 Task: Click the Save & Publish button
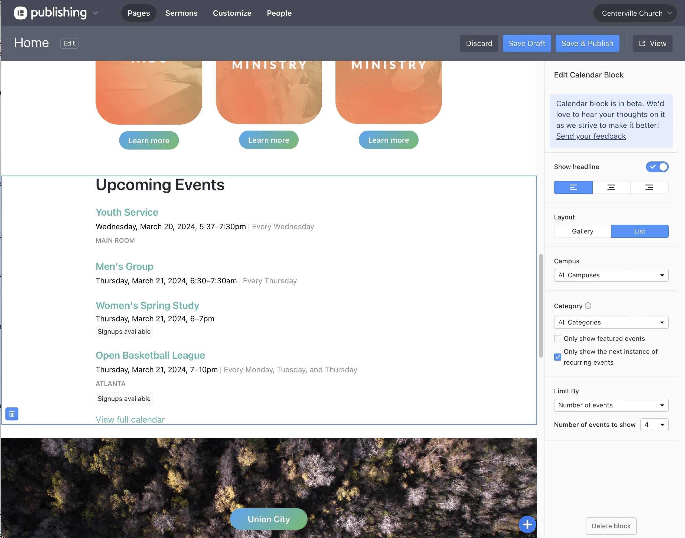[x=587, y=43]
